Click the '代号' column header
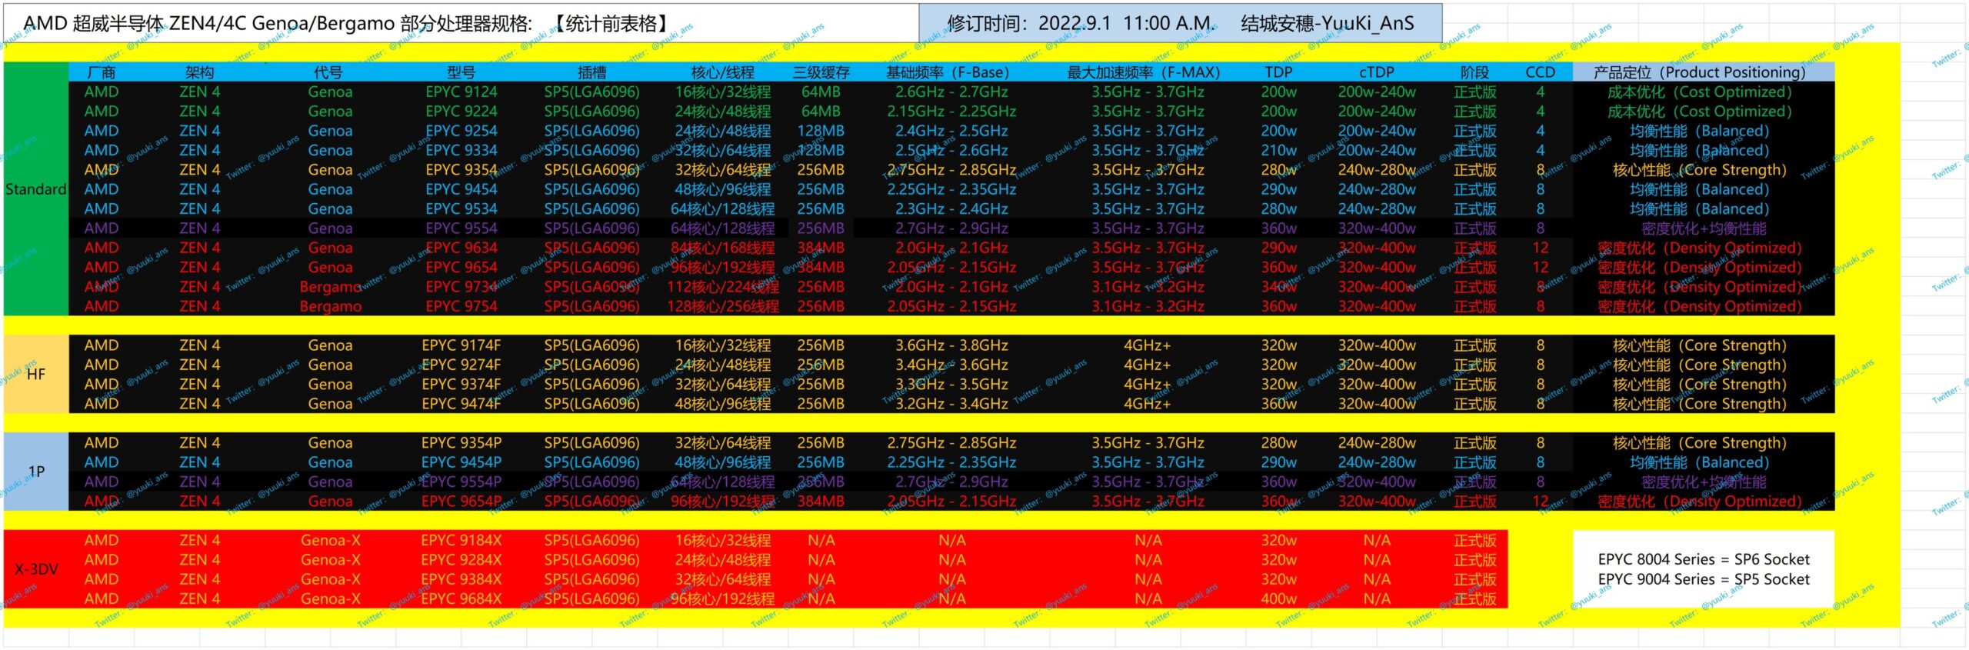 (x=328, y=72)
